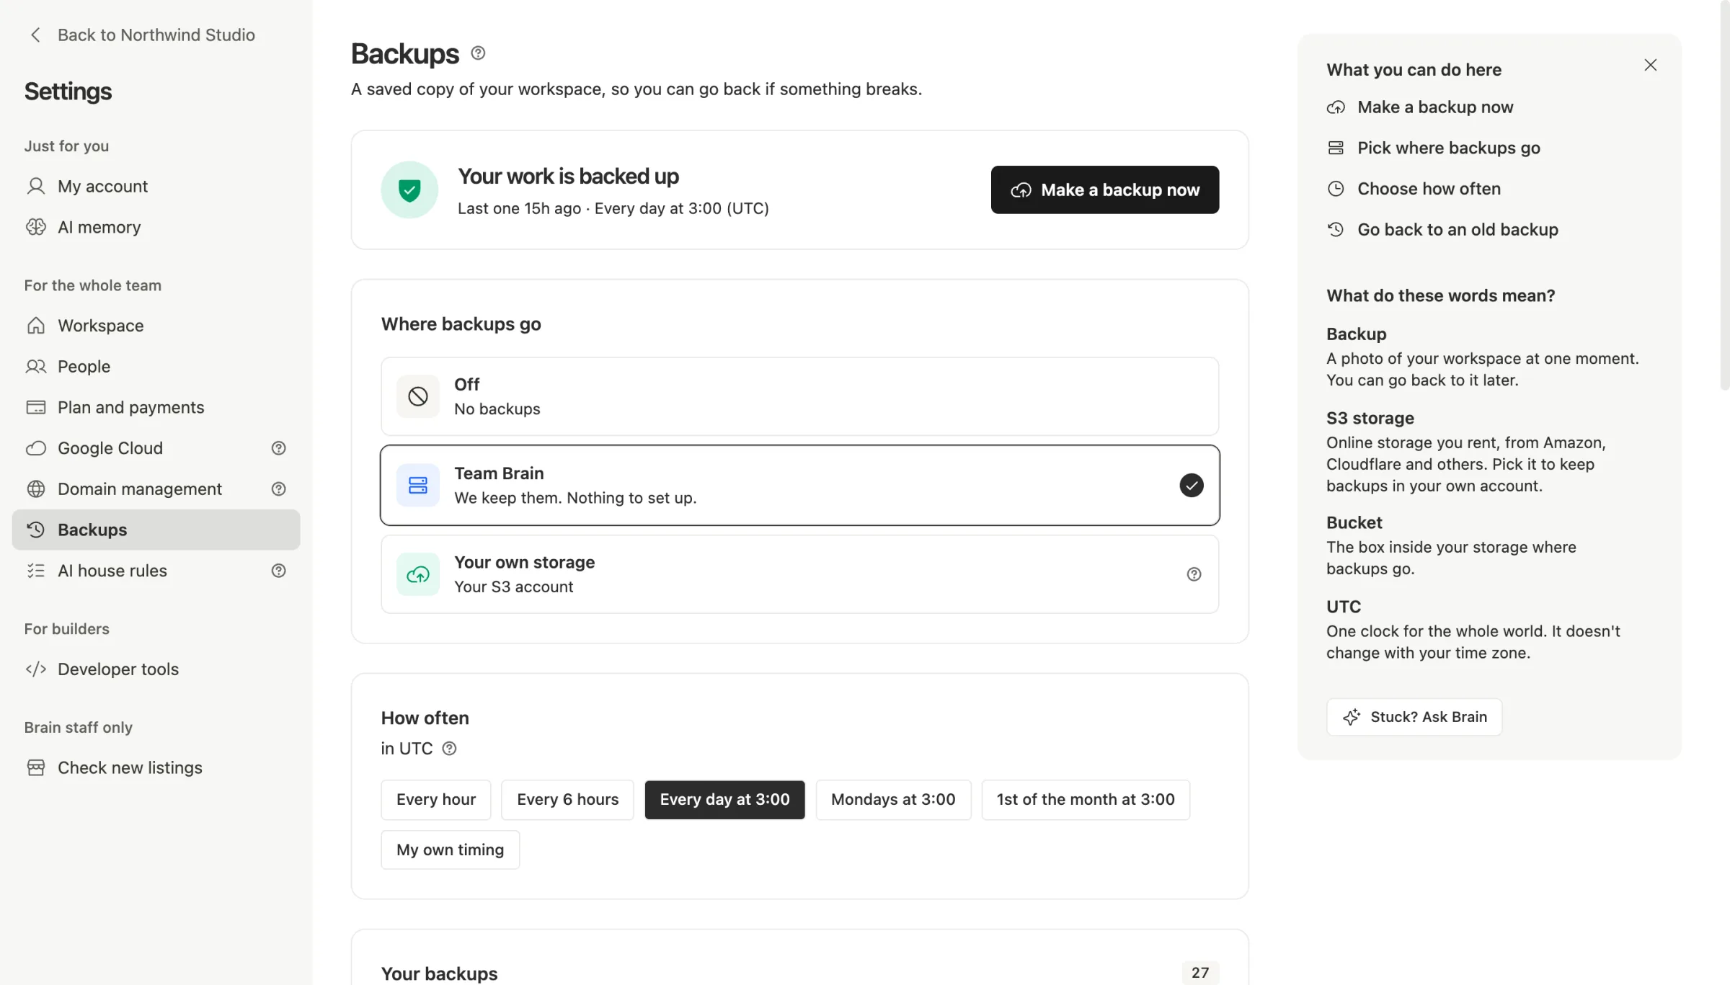Click the Check new listings store icon
Viewport: 1730px width, 985px height.
pos(35,768)
